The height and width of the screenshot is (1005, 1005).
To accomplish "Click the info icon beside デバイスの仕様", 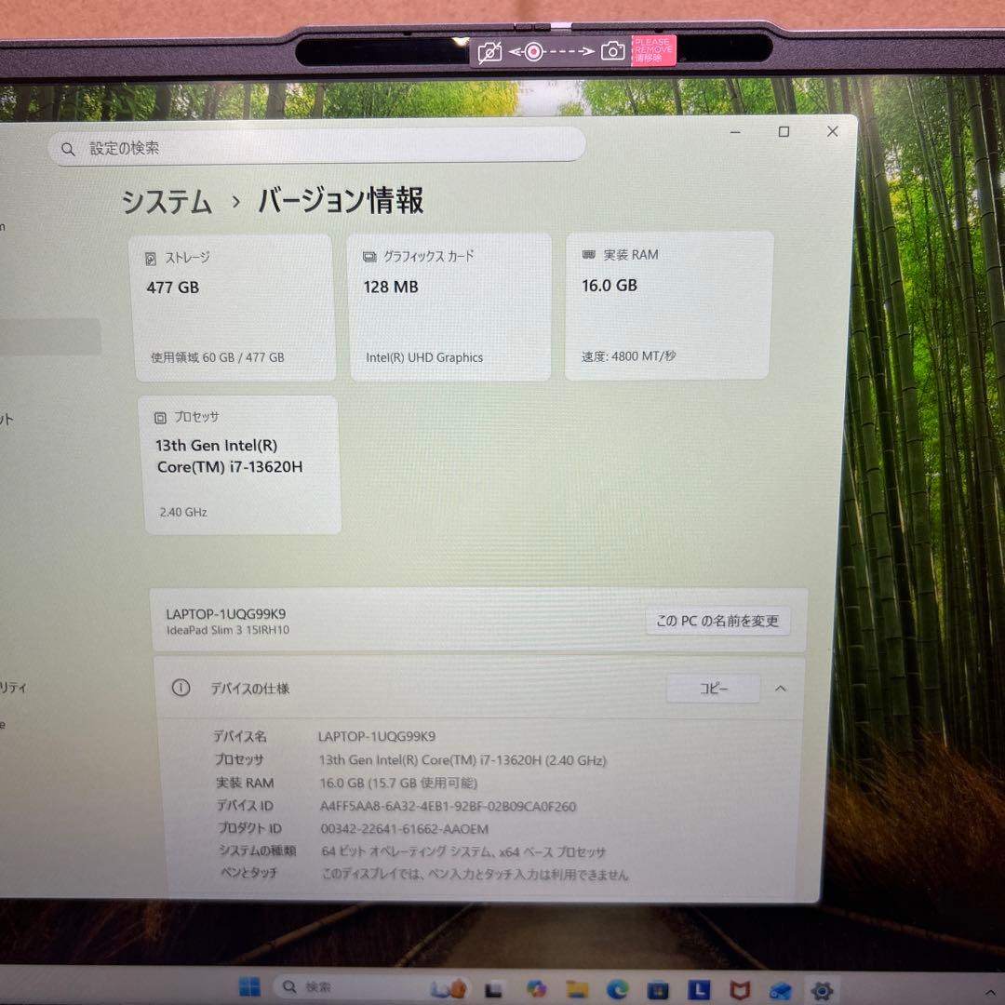I will 181,688.
